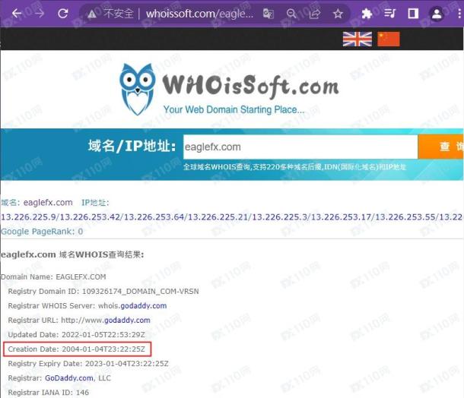This screenshot has height=398, width=464.
Task: Open the IP address 13.226.253.55 link
Action: tap(405, 217)
